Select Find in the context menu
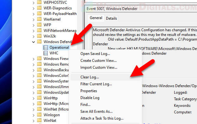Image resolution: width=197 pixels, height=124 pixels. (105, 105)
